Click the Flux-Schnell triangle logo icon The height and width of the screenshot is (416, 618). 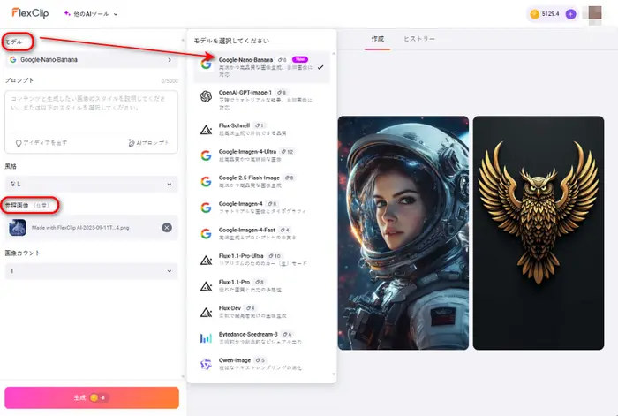[x=206, y=129]
